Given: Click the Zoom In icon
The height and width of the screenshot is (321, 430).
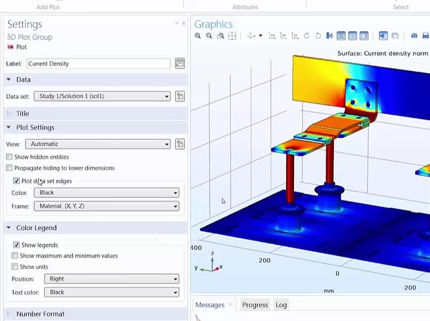Looking at the screenshot, I should pos(198,36).
